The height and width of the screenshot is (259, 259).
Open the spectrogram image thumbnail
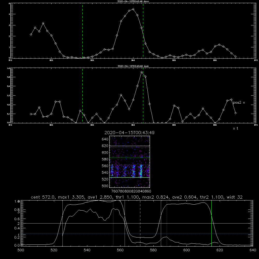coord(129,162)
